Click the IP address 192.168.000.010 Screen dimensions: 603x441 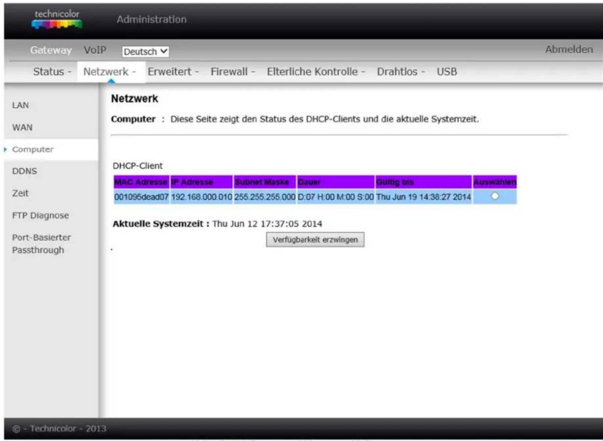click(201, 196)
